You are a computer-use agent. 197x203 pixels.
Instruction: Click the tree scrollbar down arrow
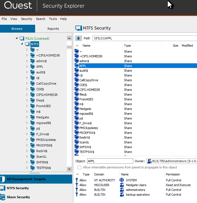[69, 169]
